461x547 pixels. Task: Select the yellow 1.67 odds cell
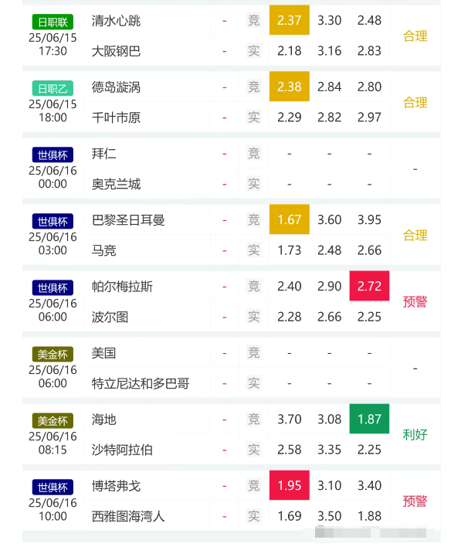(x=290, y=219)
